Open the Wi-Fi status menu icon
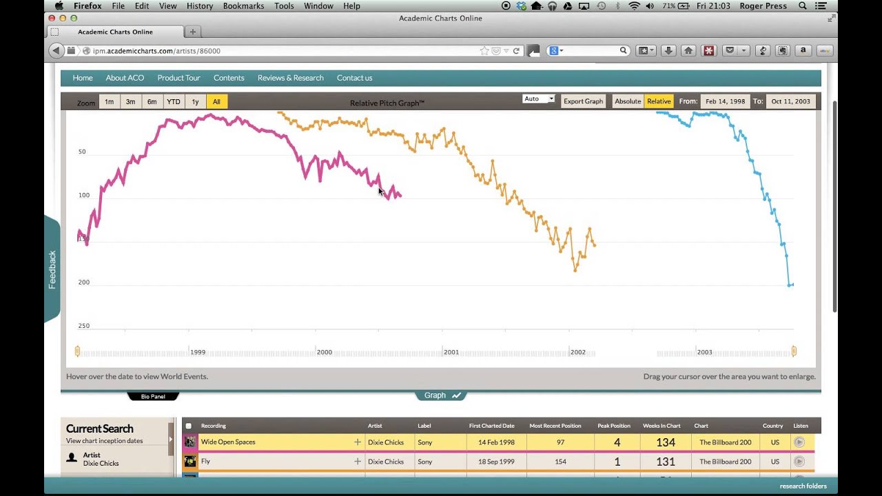Screen dimensions: 882x496 (634, 6)
